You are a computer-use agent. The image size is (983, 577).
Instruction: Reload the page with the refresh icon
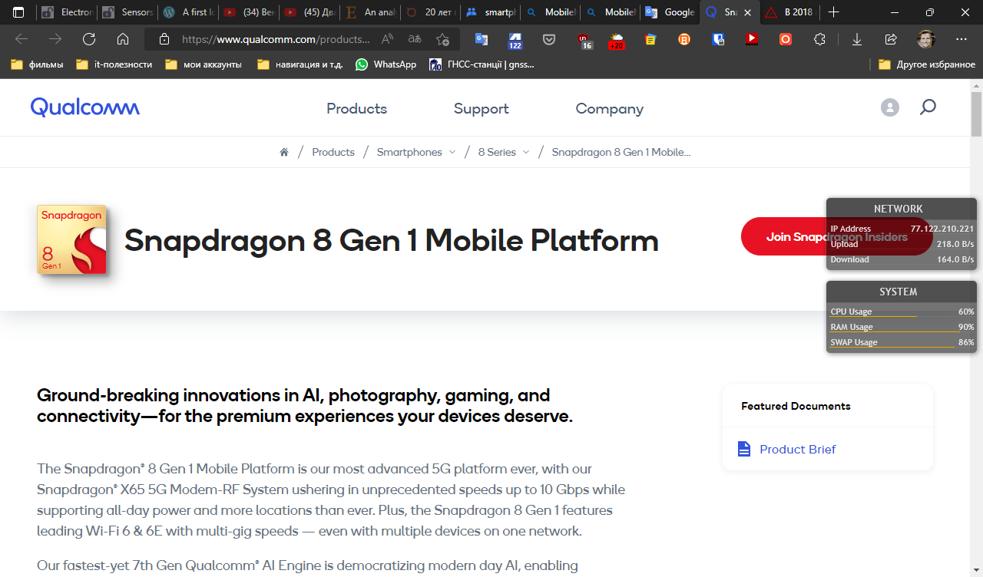coord(88,39)
